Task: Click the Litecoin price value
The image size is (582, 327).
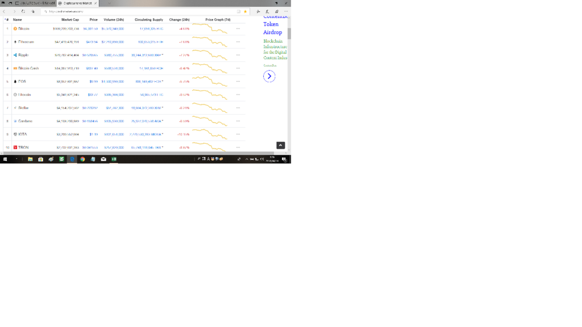Action: coord(93,95)
